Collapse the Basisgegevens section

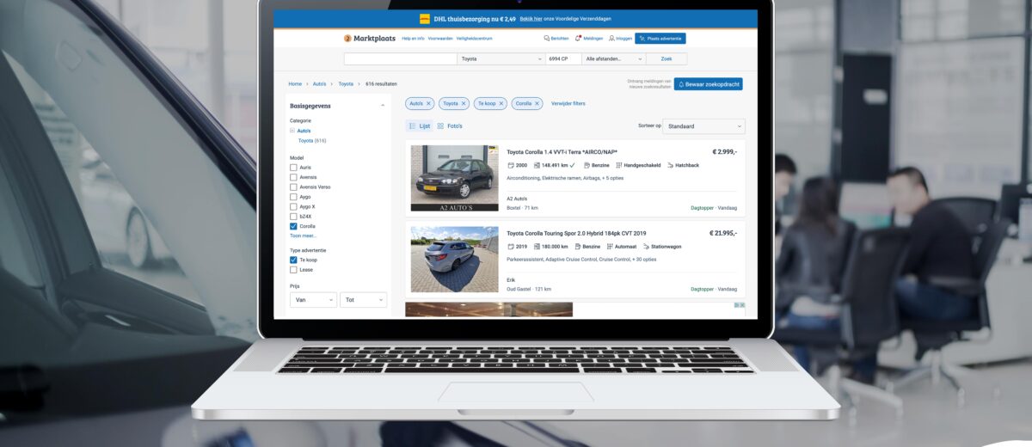(383, 106)
